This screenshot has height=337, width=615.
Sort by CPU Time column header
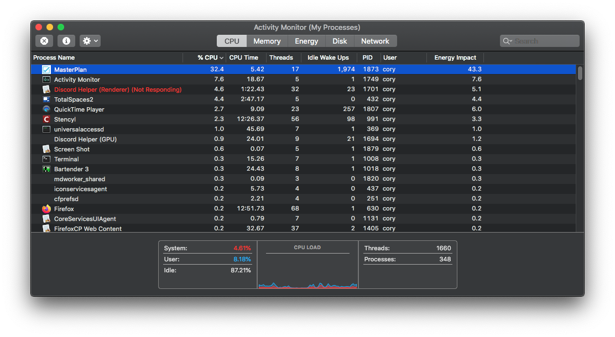tap(243, 57)
